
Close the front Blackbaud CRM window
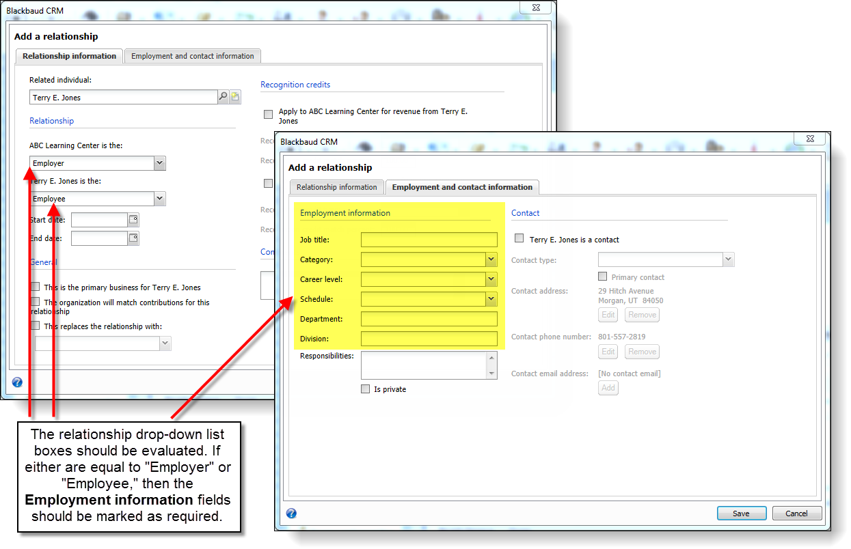click(809, 139)
